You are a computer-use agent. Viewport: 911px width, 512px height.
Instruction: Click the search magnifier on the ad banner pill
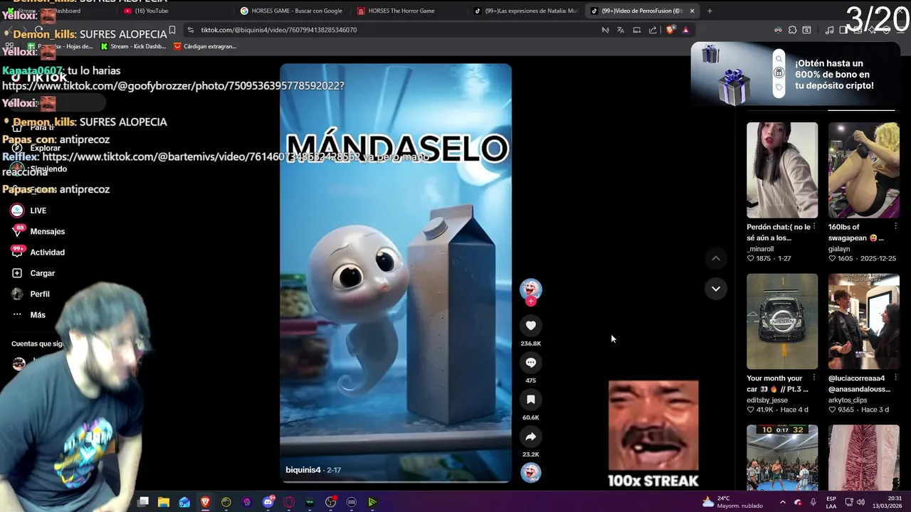(x=779, y=59)
